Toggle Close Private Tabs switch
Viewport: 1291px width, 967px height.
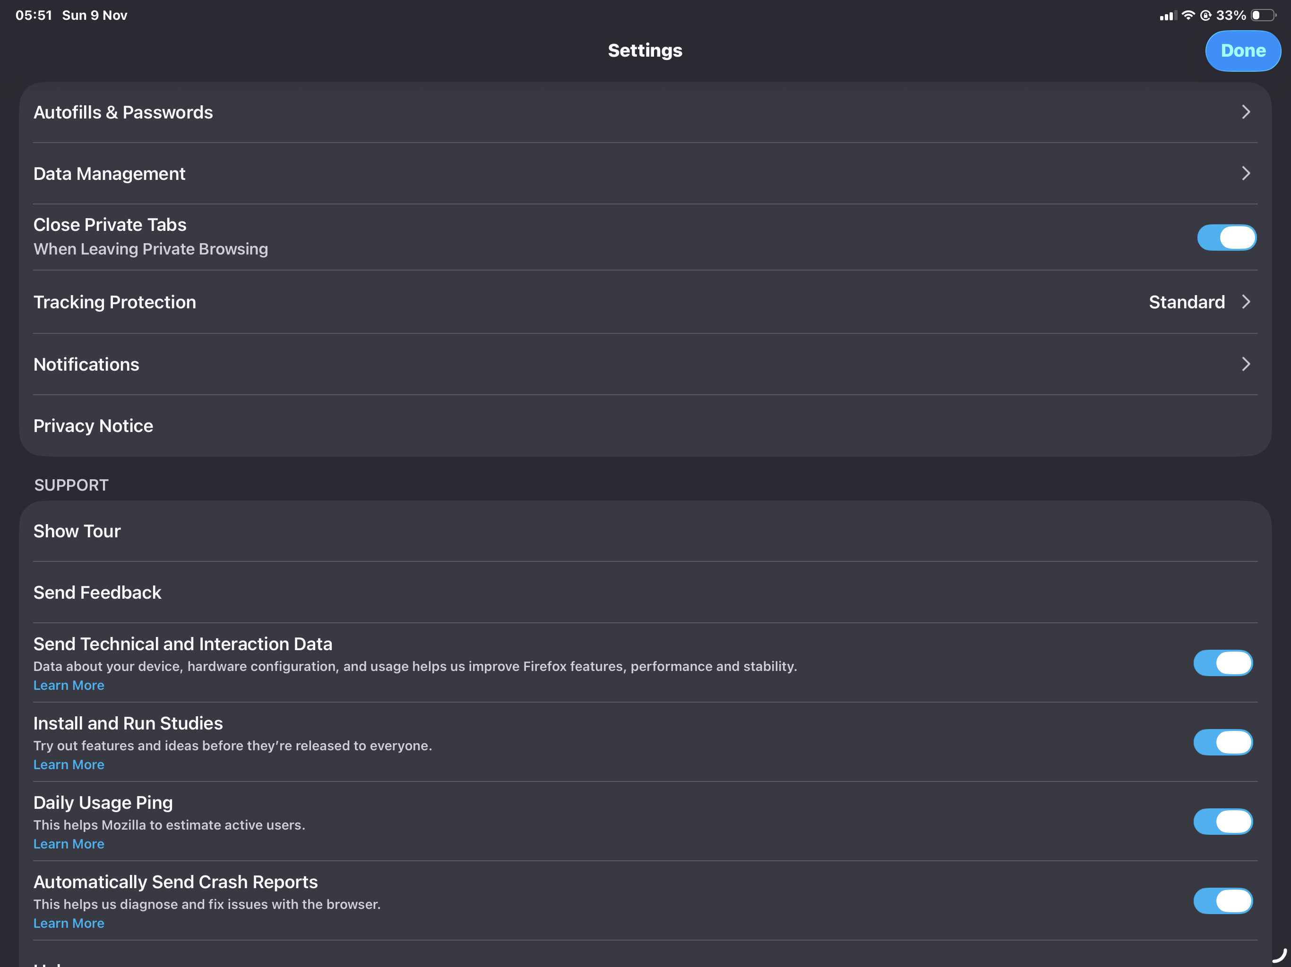click(x=1226, y=238)
